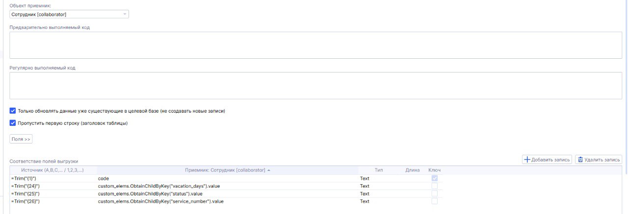Image resolution: width=628 pixels, height=214 pixels.
Task: Expand the 'Поля >>' button
Action: click(21, 140)
